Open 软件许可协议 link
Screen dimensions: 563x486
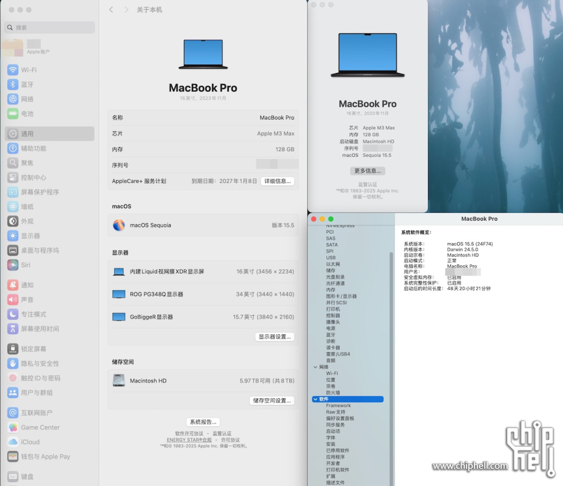[x=189, y=434]
